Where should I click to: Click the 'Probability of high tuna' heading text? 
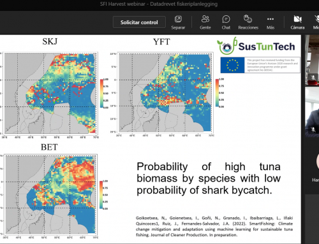point(209,178)
